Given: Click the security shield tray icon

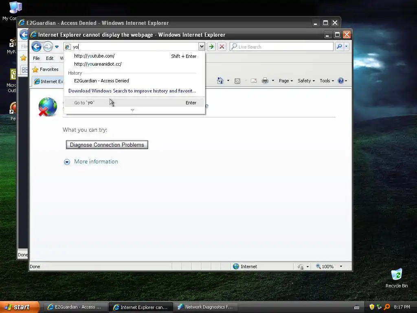Looking at the screenshot, I should 372,307.
